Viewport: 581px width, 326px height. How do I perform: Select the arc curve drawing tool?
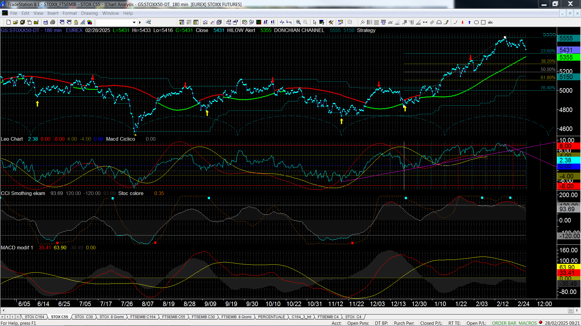[455, 22]
